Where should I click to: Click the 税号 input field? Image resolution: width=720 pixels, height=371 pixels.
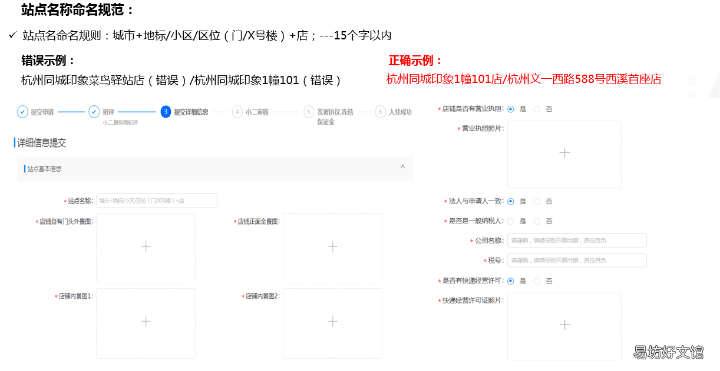tap(577, 260)
